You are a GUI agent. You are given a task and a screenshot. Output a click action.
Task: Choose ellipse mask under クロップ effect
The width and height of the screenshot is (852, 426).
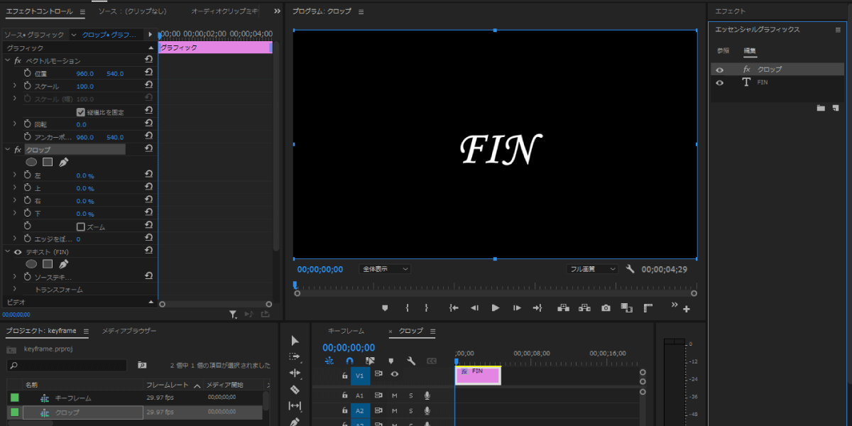[x=31, y=163]
